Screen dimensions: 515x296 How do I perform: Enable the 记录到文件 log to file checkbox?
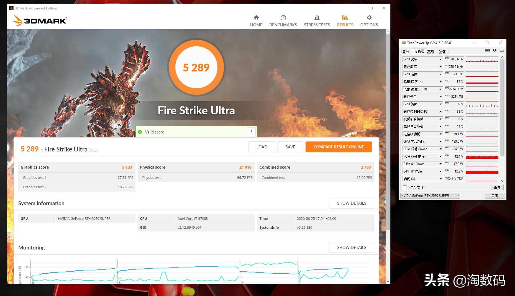[404, 187]
